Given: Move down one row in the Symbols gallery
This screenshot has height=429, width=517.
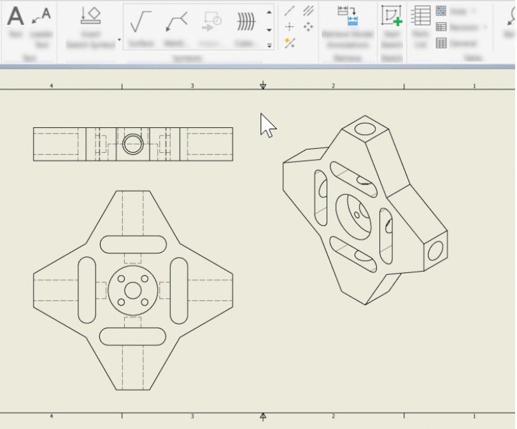Looking at the screenshot, I should click(x=269, y=30).
